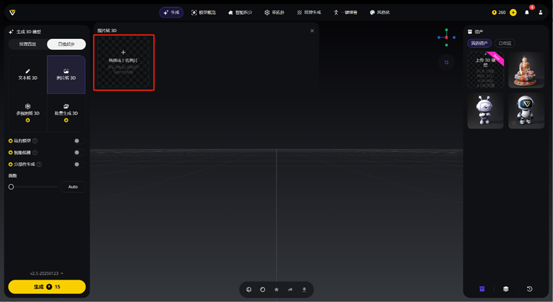
Task: Click the star favorite icon in bottom toolbar
Action: tap(276, 290)
